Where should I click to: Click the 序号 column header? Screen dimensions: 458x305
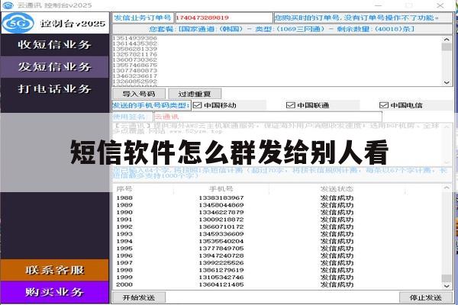(124, 189)
